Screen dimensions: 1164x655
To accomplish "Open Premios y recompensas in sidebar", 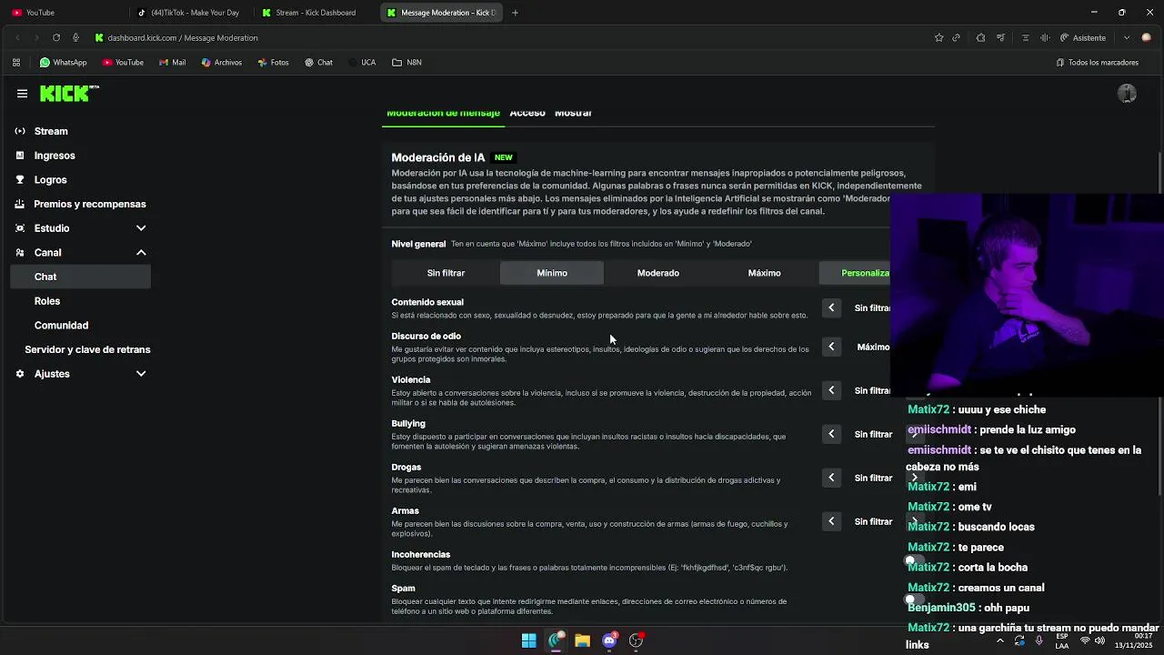I will 89,204.
